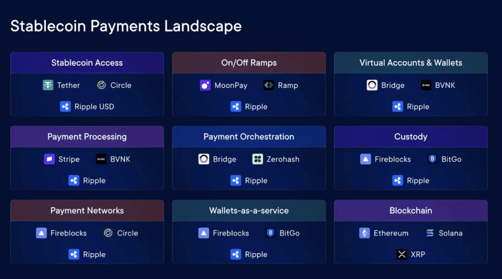Select the Payment Processing card header
This screenshot has width=502, height=279.
(x=87, y=137)
